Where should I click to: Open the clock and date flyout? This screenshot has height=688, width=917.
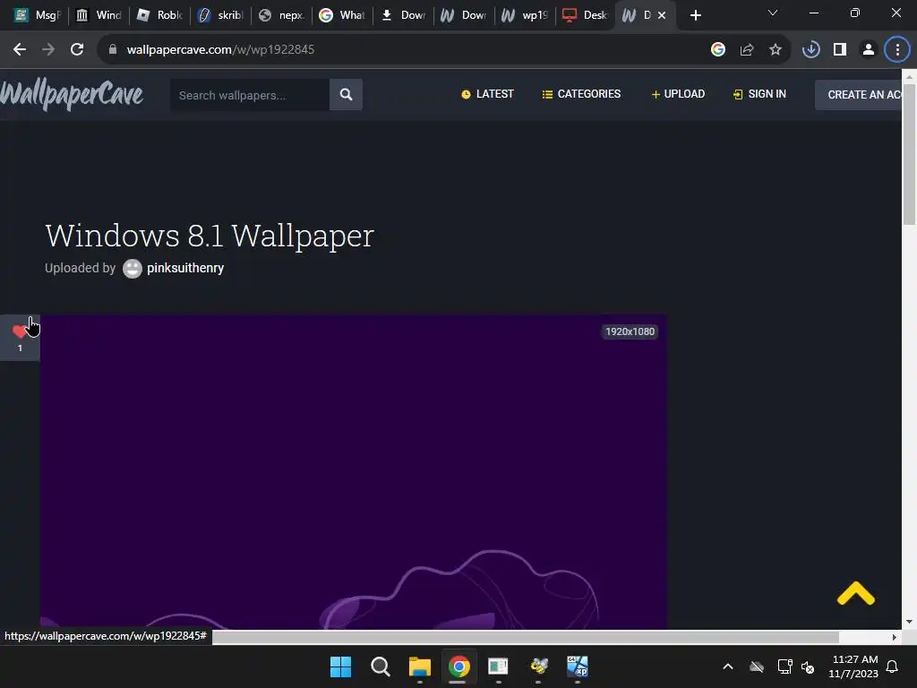point(853,666)
